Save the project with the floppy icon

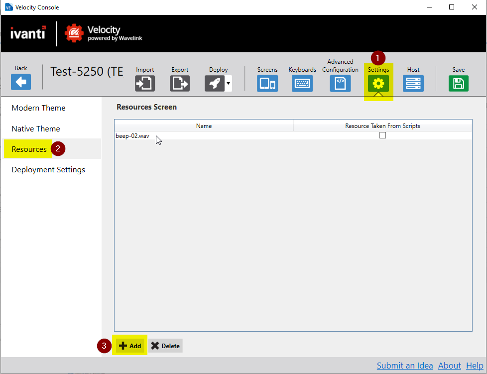coord(459,83)
